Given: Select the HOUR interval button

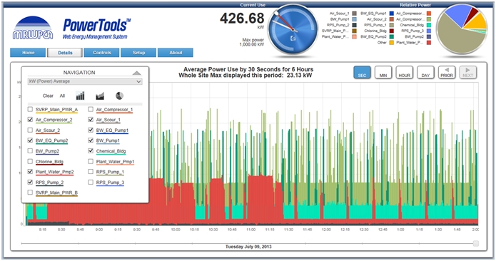Looking at the screenshot, I should point(404,72).
